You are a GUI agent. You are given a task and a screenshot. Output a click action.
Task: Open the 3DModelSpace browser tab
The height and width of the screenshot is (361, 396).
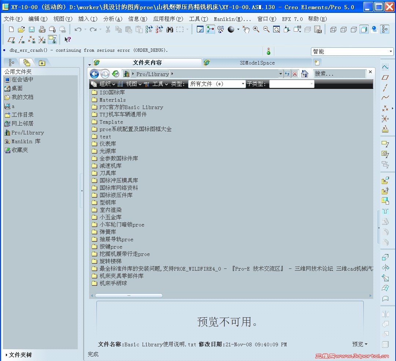click(x=257, y=63)
